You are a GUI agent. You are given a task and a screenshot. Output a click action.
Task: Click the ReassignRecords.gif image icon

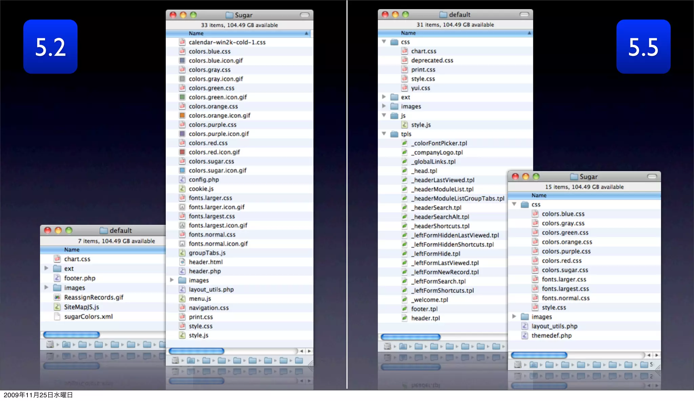58,297
